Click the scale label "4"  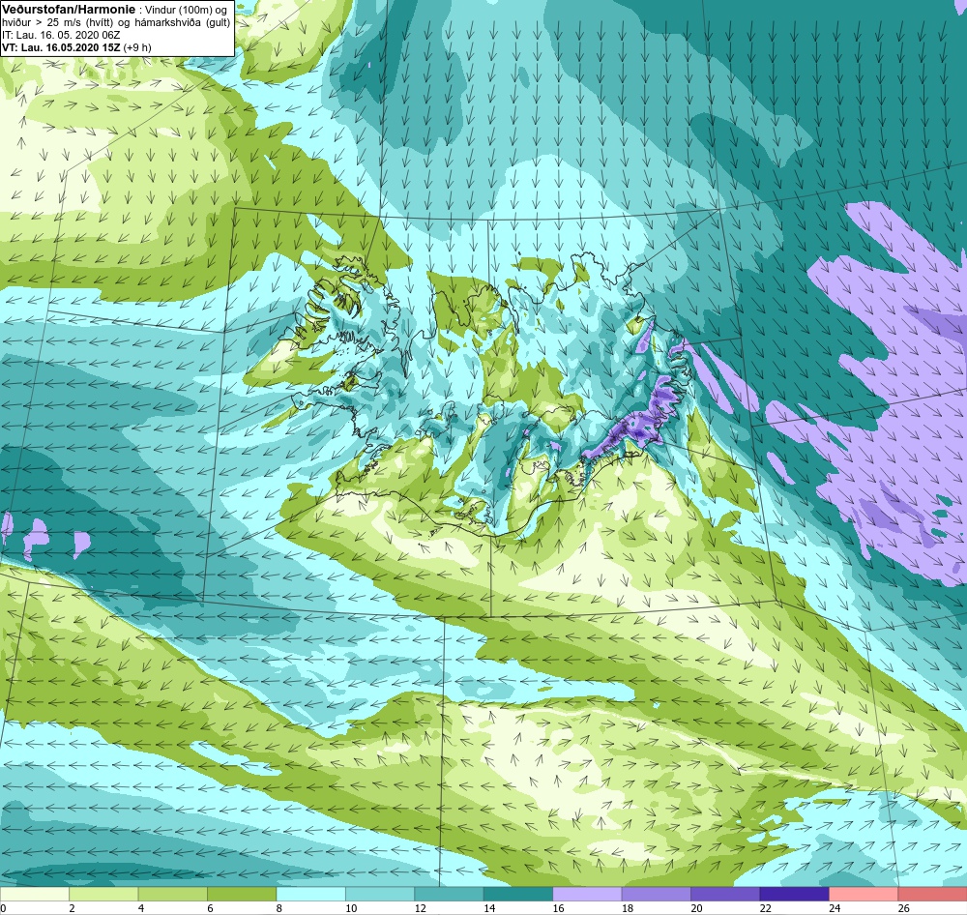[141, 908]
